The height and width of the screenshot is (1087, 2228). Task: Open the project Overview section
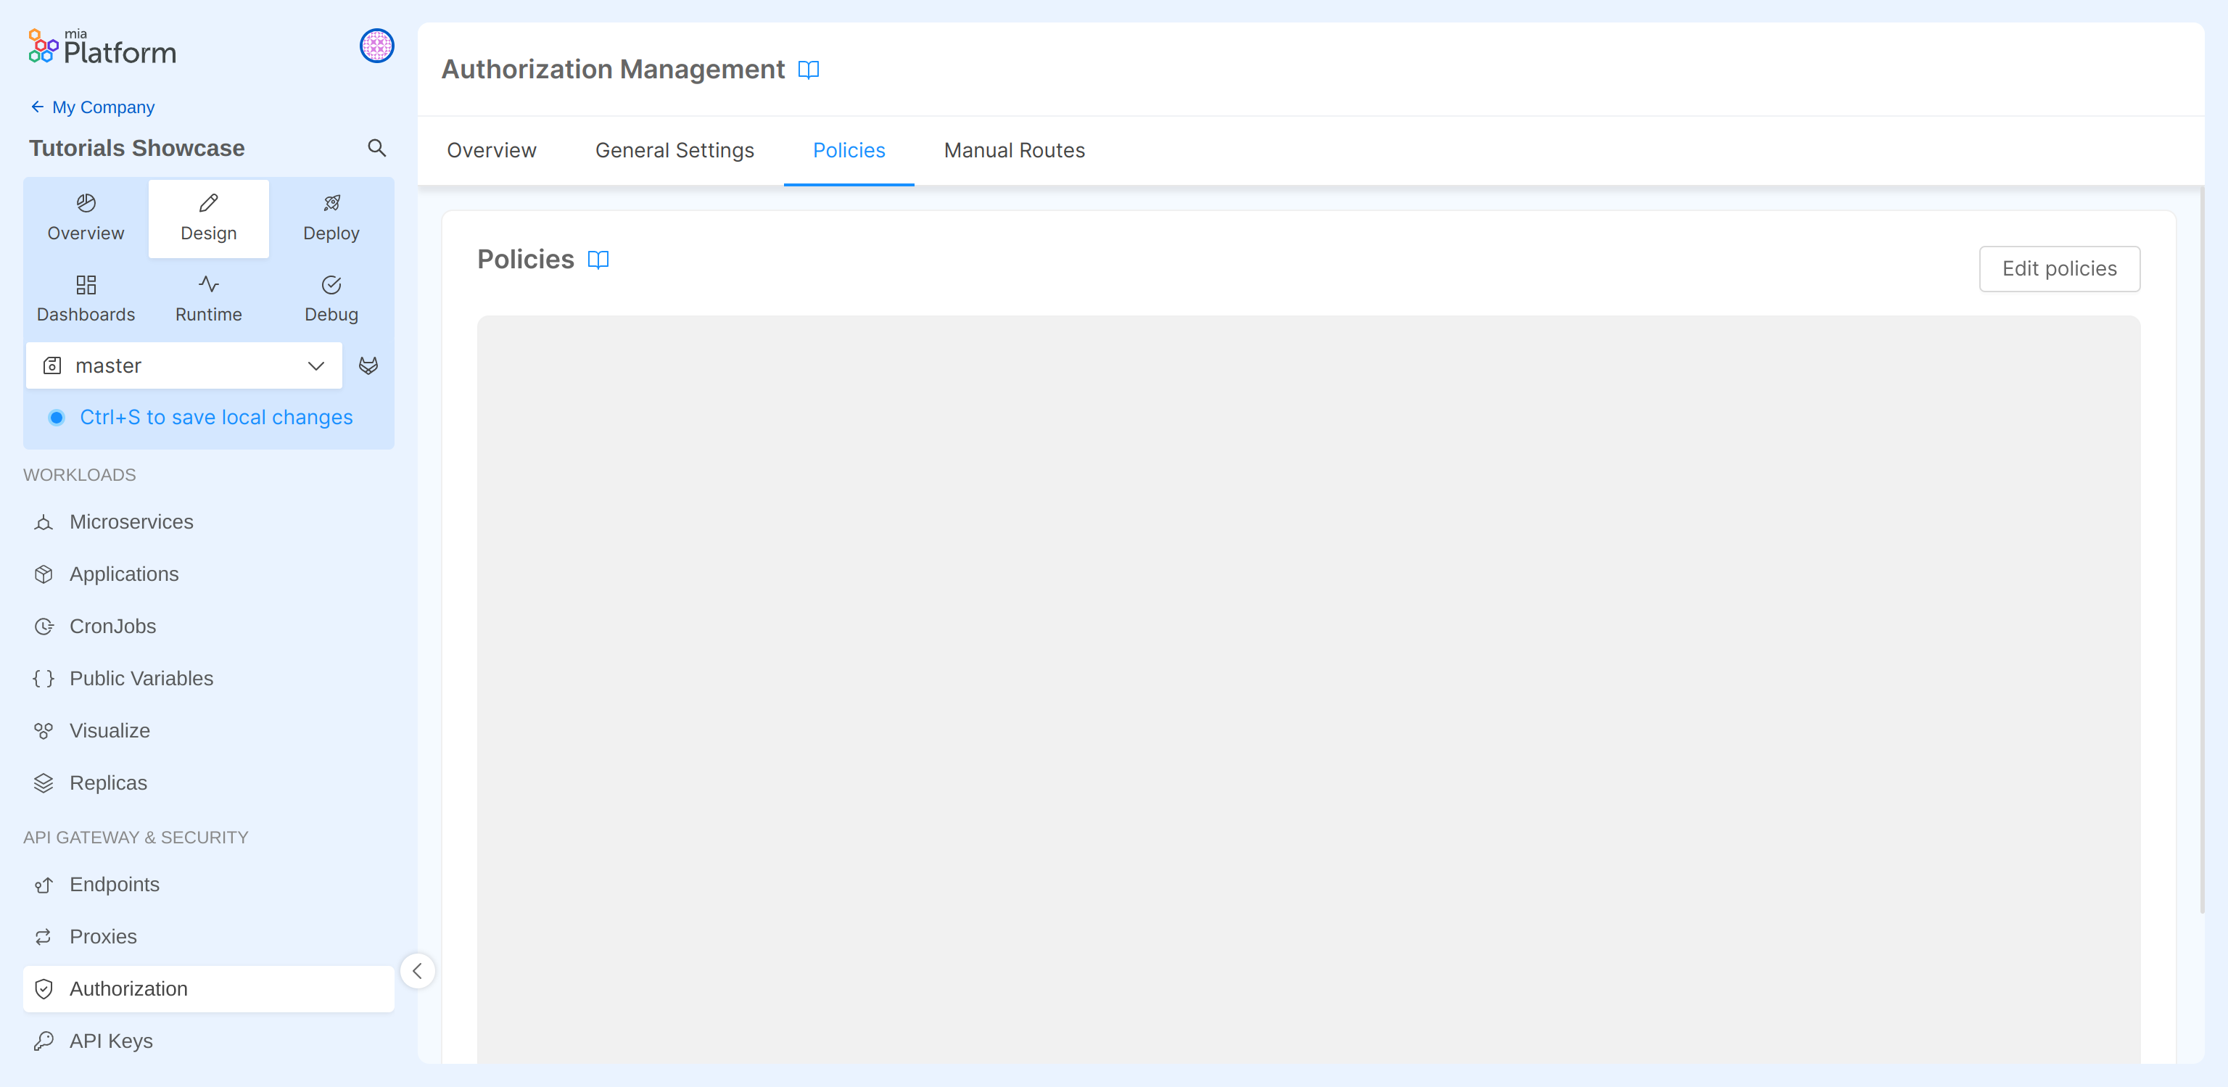[85, 216]
